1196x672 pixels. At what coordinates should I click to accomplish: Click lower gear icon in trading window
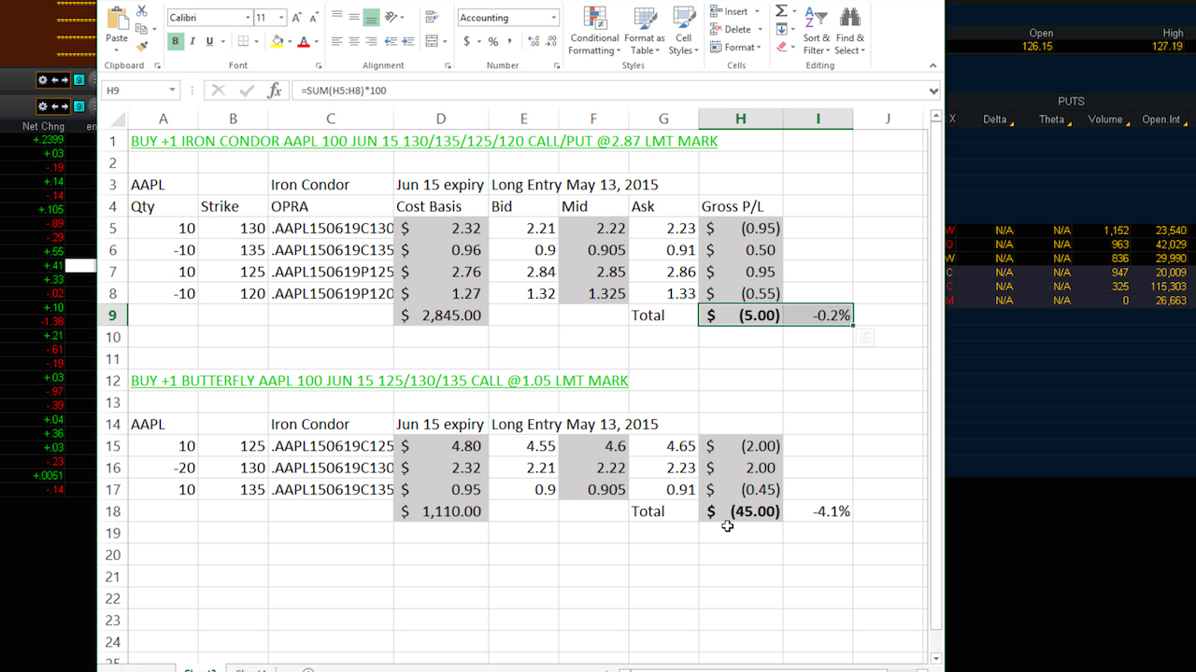pyautogui.click(x=42, y=106)
